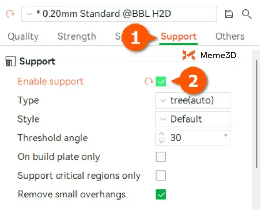Open the support Style dropdown
The height and width of the screenshot is (210, 261).
(193, 119)
